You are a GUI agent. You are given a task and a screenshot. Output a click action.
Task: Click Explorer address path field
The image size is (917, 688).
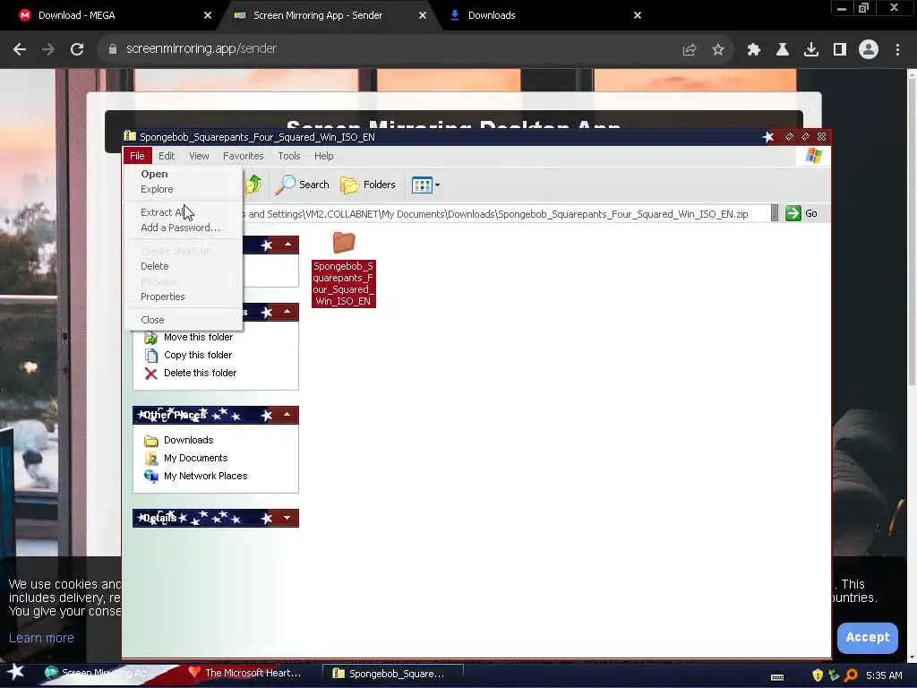[x=505, y=213]
